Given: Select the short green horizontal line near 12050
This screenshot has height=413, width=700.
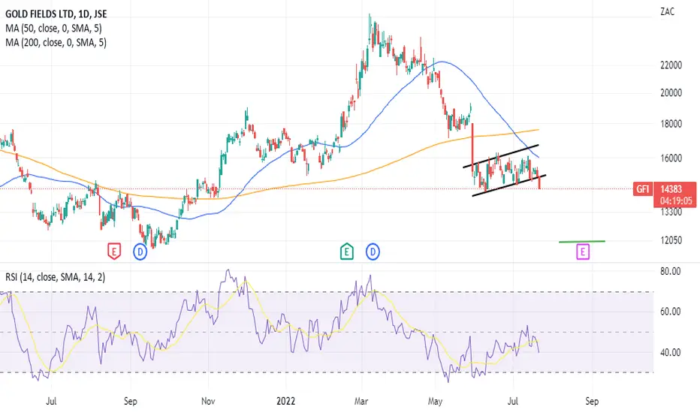Looking at the screenshot, I should 581,242.
